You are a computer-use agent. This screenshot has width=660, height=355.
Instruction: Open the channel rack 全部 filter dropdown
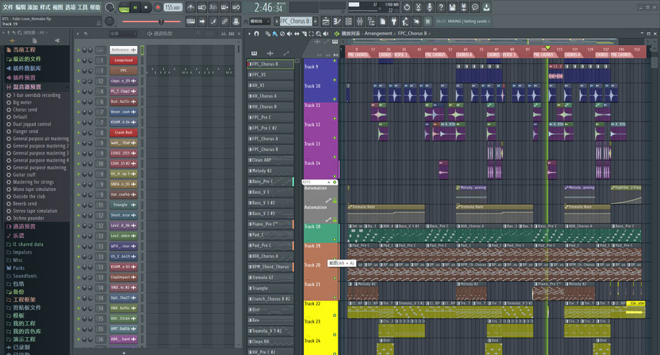point(123,34)
